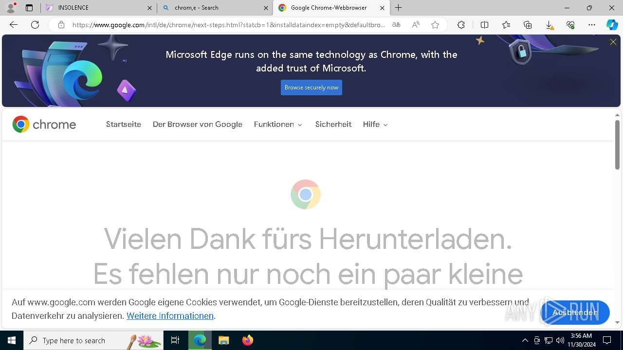Screen dimensions: 623x350
Task: Open Downloads in the toolbar
Action: pyautogui.click(x=549, y=25)
